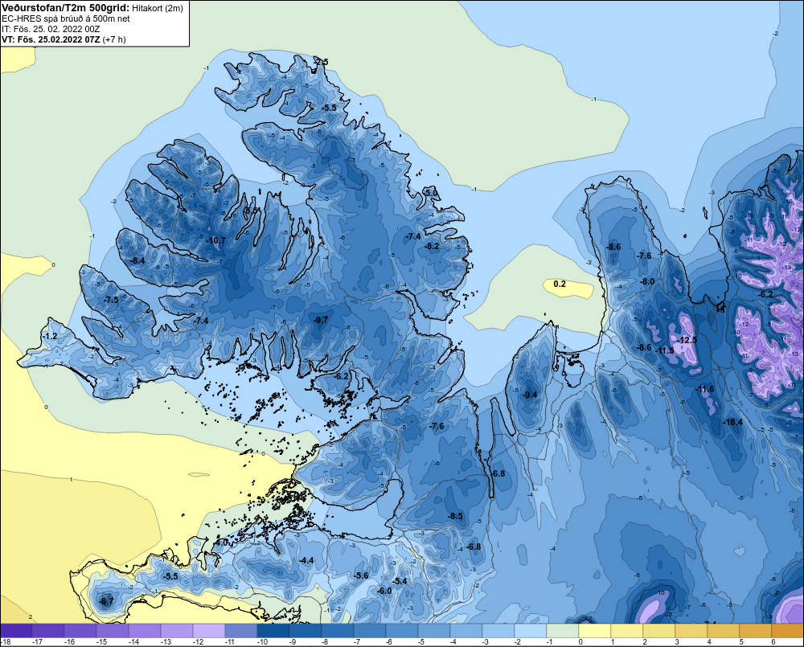Click the -4.4 temperature label
804x647 pixels.
pyautogui.click(x=306, y=560)
